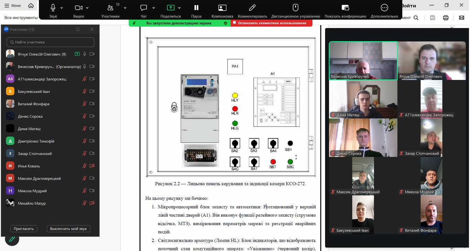This screenshot has width=470, height=251.
Task: Click the Show conference (Показать конференцию) icon
Action: click(345, 8)
